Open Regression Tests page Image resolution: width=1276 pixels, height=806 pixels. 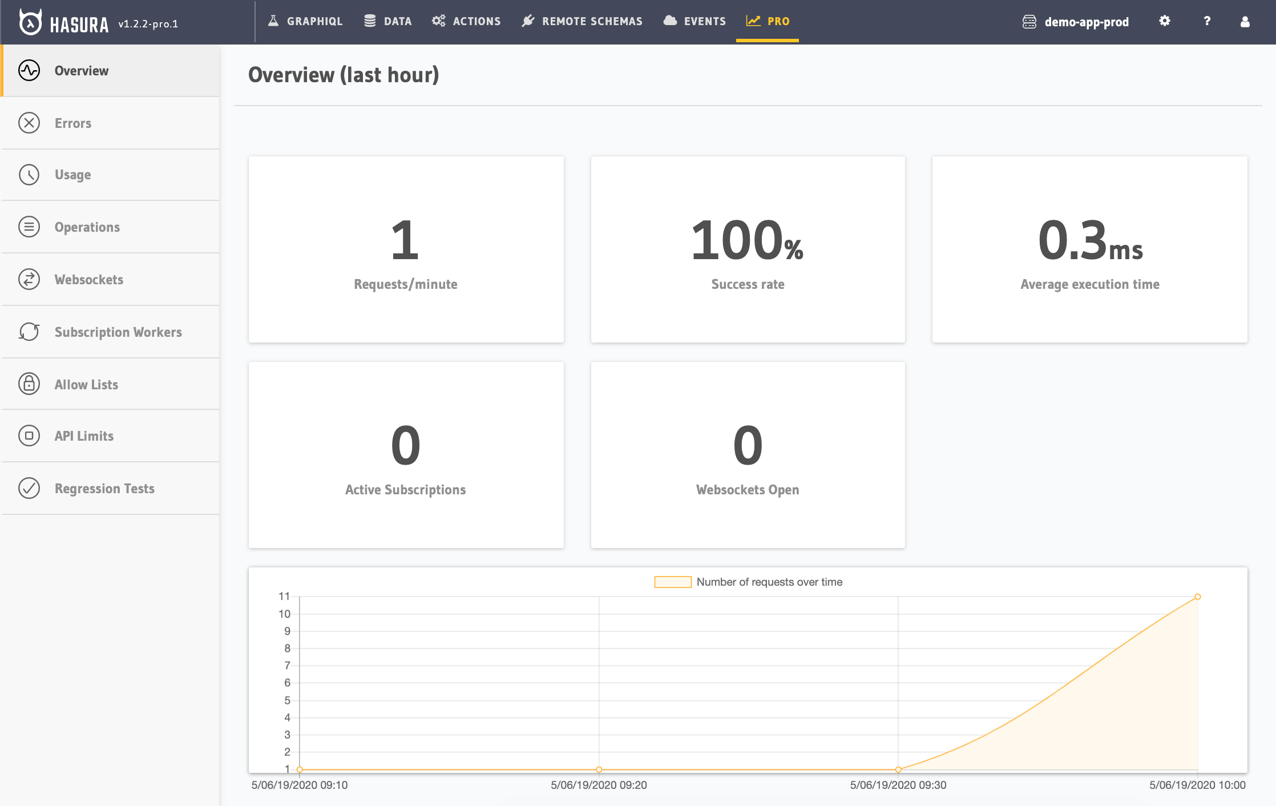point(111,489)
